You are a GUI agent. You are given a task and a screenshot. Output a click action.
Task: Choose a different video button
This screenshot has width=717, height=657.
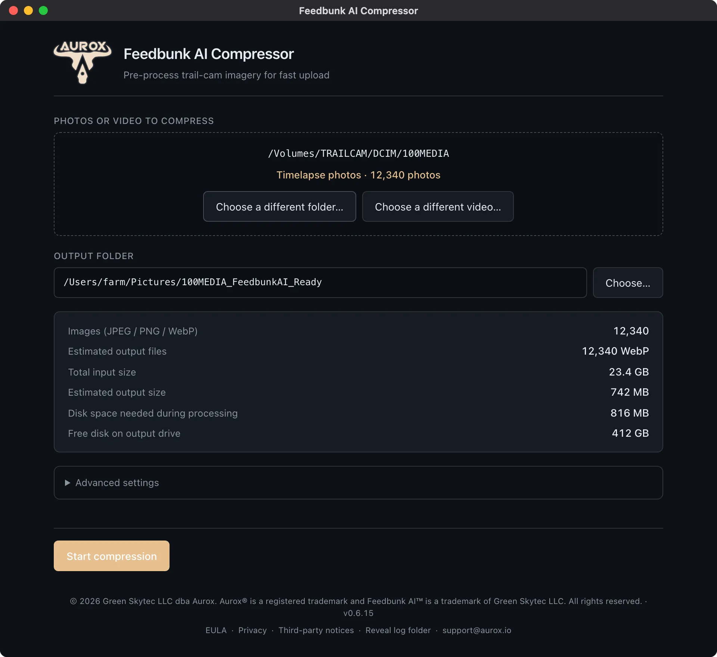tap(438, 206)
